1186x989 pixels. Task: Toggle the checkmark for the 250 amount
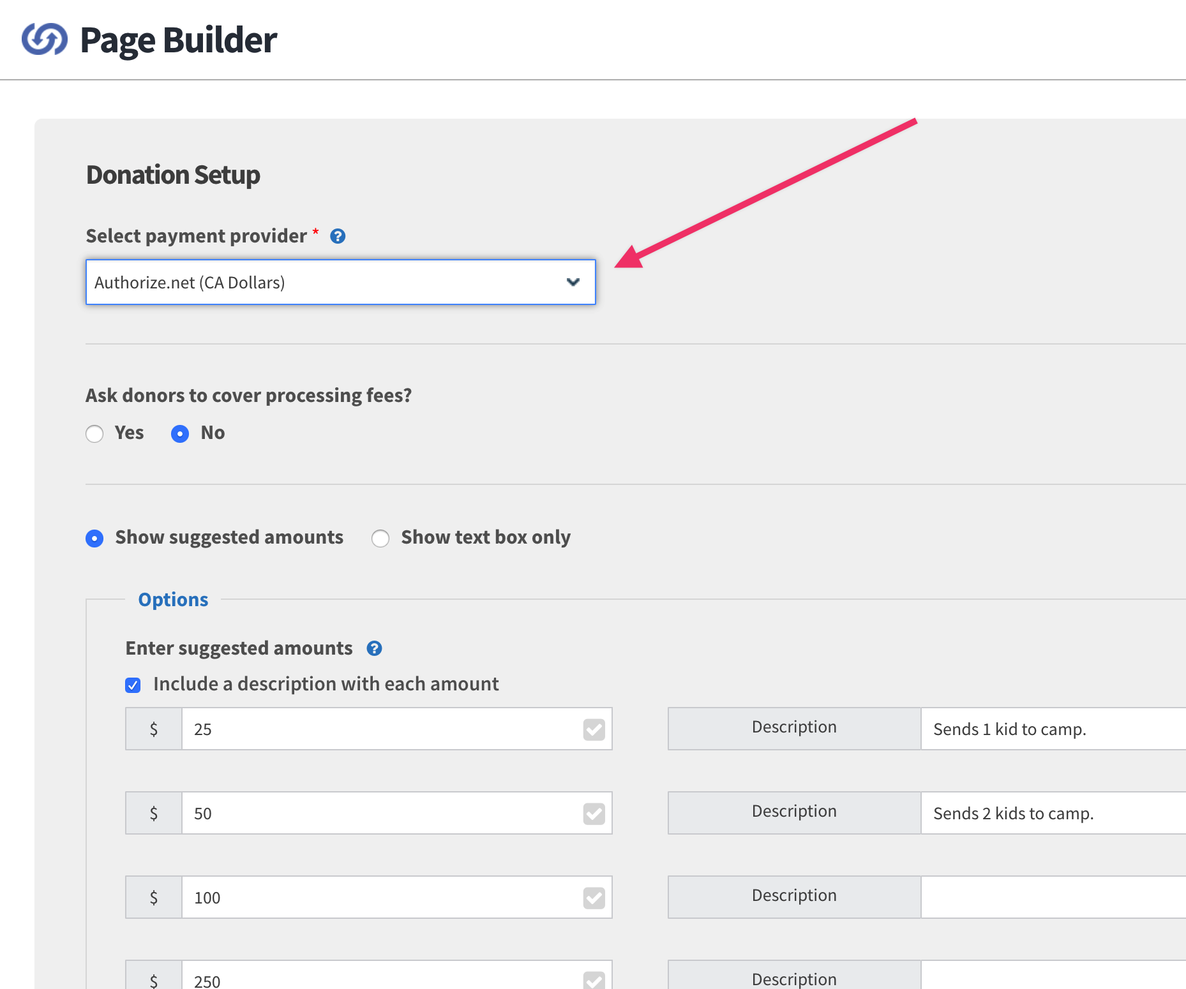594,980
